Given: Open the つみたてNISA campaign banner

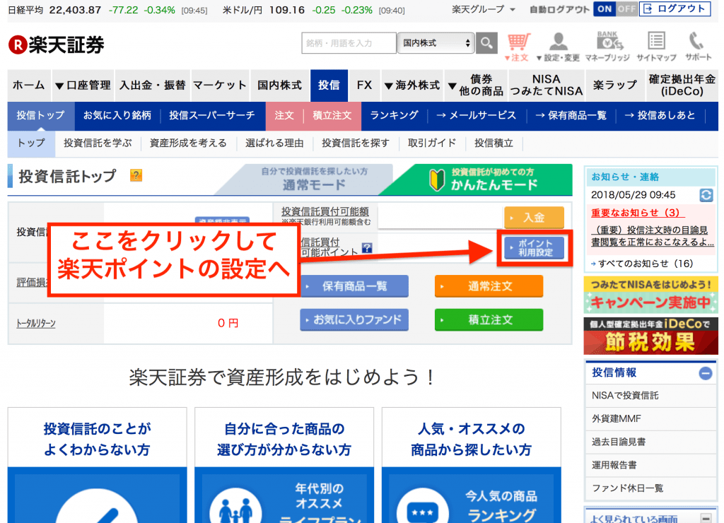Looking at the screenshot, I should click(x=651, y=295).
